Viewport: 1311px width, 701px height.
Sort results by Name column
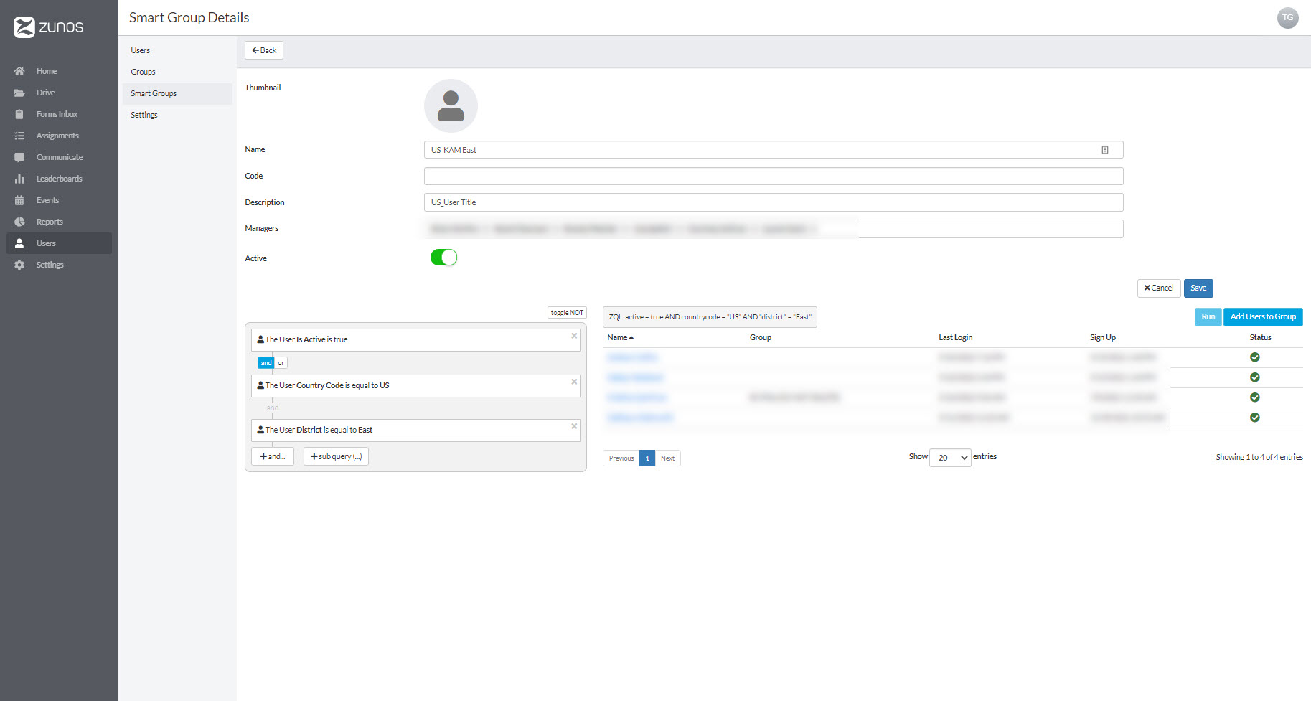pos(620,337)
